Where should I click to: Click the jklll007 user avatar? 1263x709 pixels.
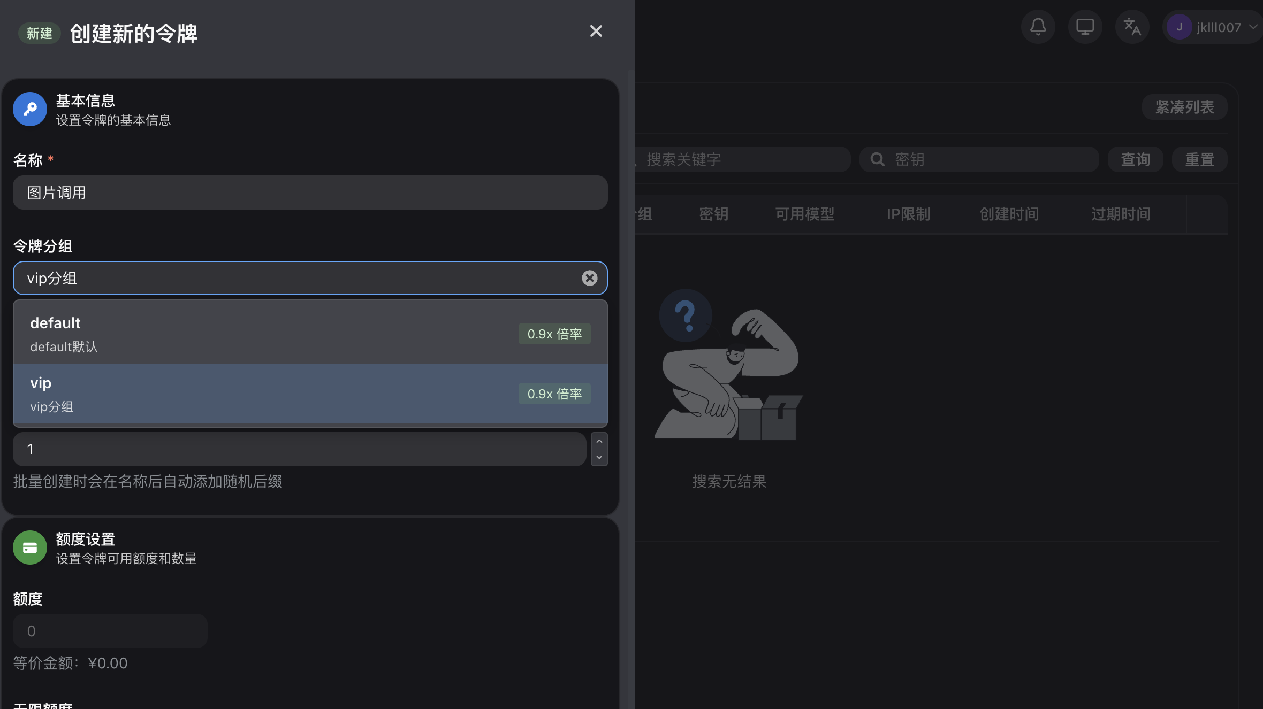point(1179,27)
